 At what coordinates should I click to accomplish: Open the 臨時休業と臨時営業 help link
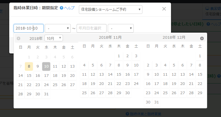144,114
